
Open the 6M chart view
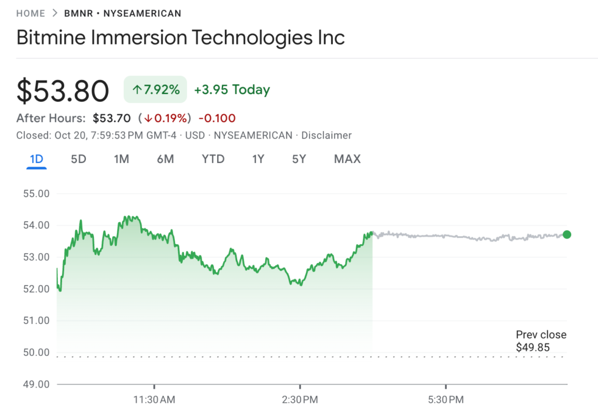click(x=165, y=158)
